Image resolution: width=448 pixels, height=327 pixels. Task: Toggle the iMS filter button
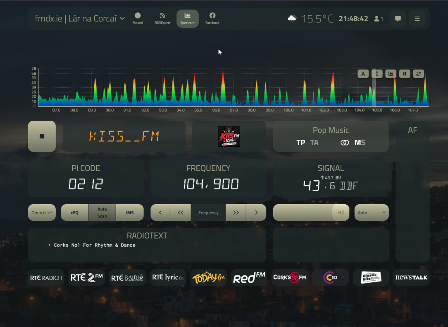click(130, 212)
